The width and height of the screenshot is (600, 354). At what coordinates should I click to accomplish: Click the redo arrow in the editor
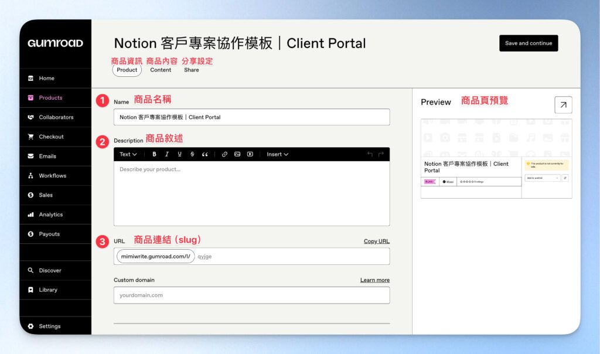pyautogui.click(x=381, y=154)
